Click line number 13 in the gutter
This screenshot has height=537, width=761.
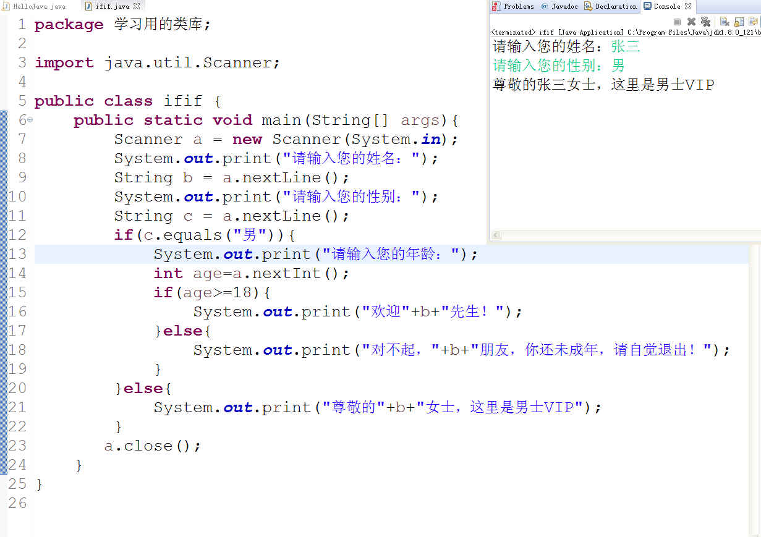17,255
